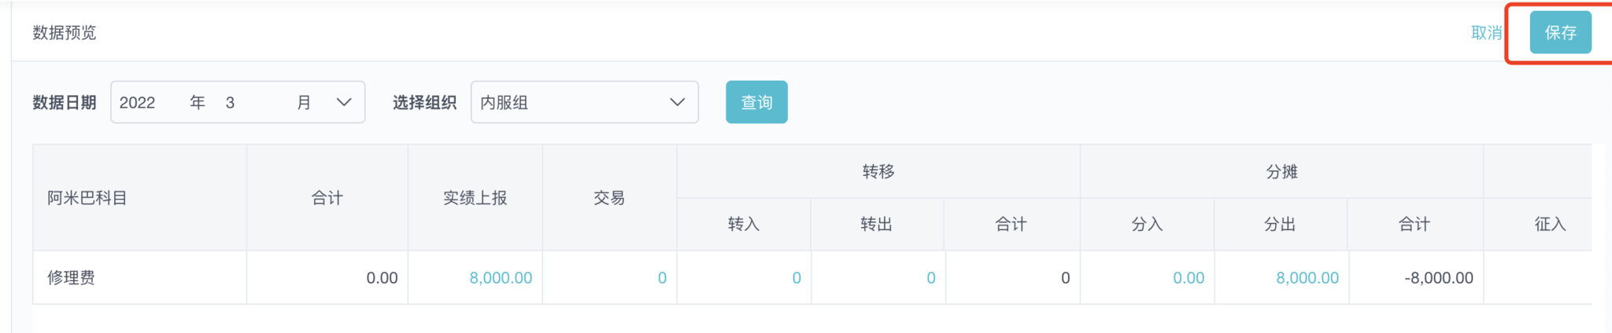Select the 修理费 row label
Viewport: 1612px width, 333px height.
[x=72, y=278]
